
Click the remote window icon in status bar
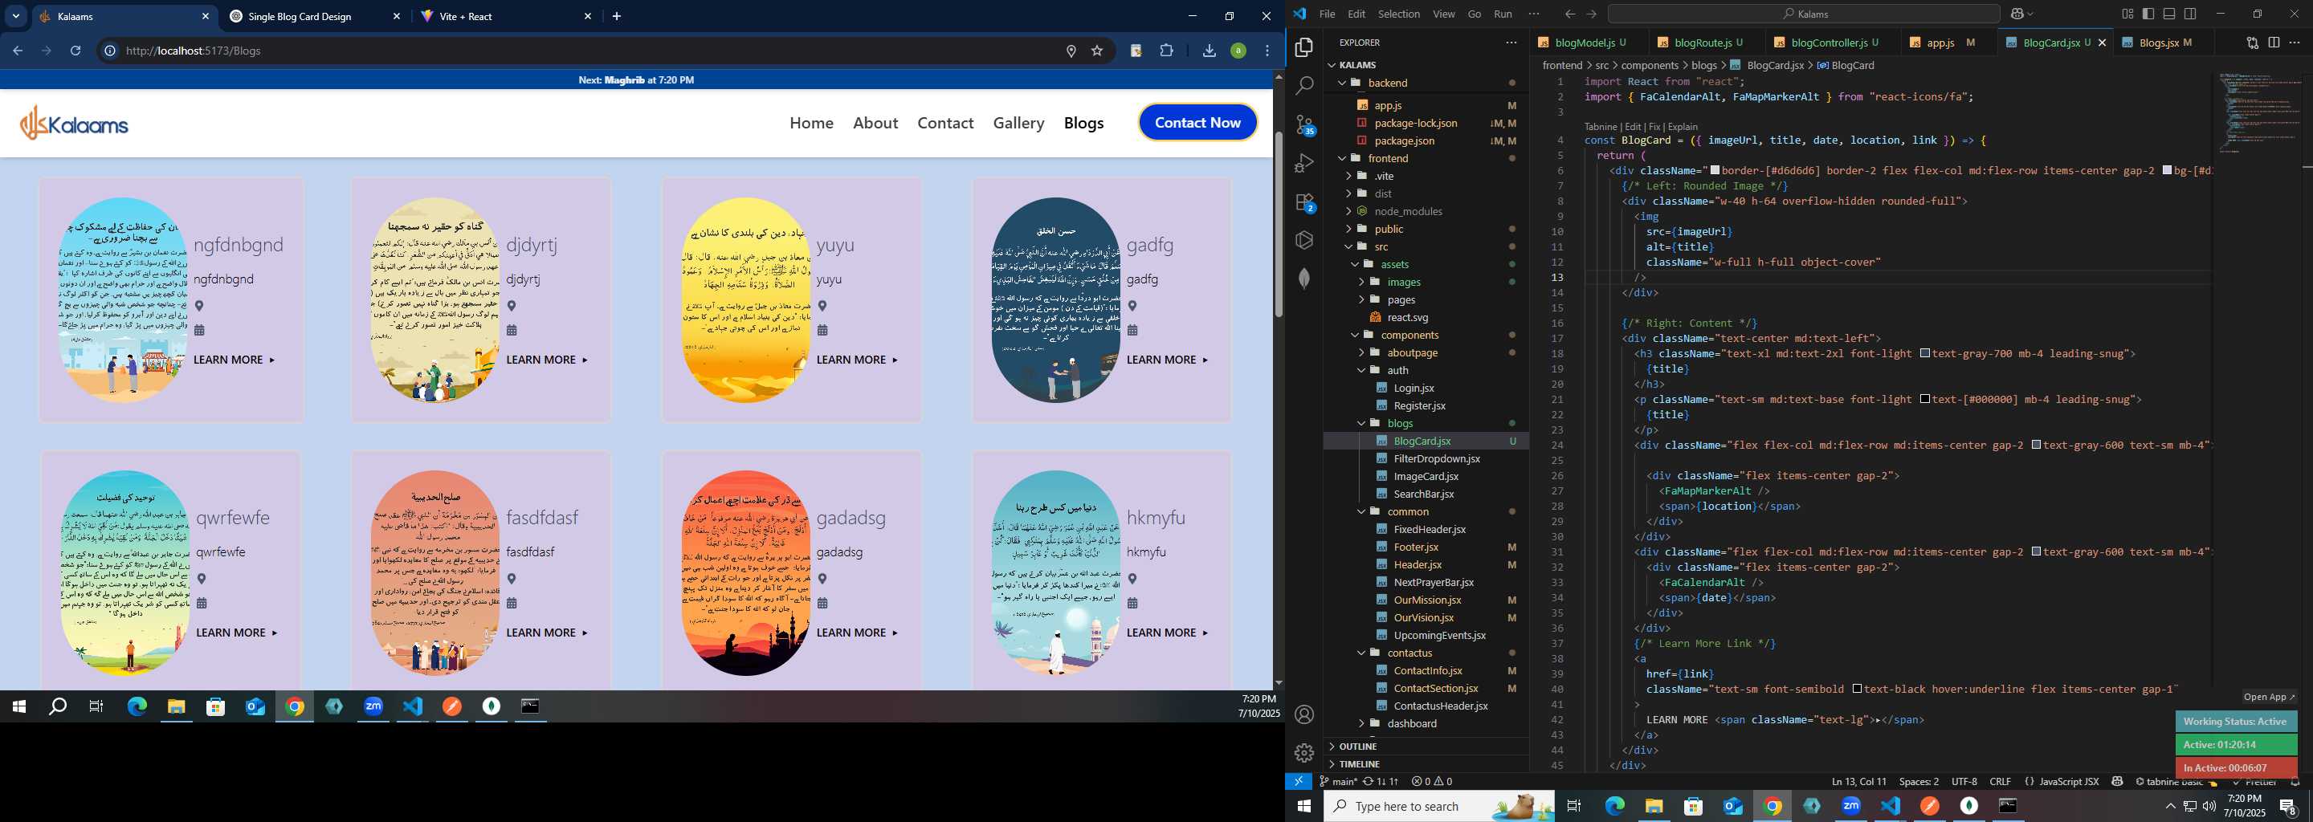[1299, 782]
